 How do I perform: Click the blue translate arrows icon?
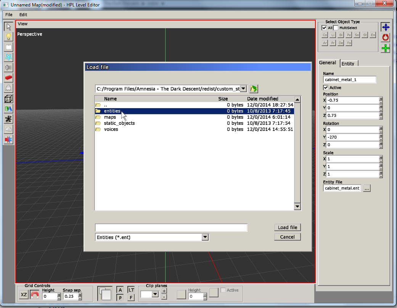tap(386, 27)
